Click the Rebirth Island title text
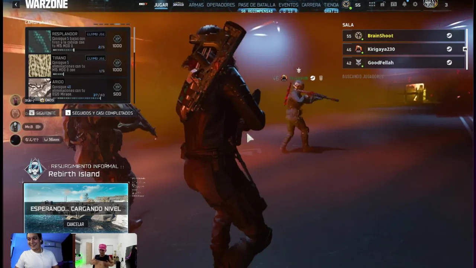This screenshot has width=476, height=268. tap(74, 174)
